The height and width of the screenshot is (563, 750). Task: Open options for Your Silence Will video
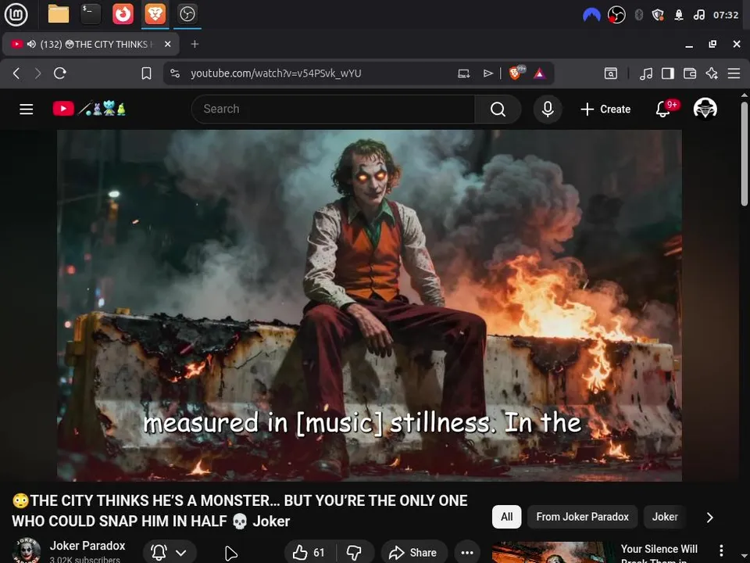pos(721,550)
